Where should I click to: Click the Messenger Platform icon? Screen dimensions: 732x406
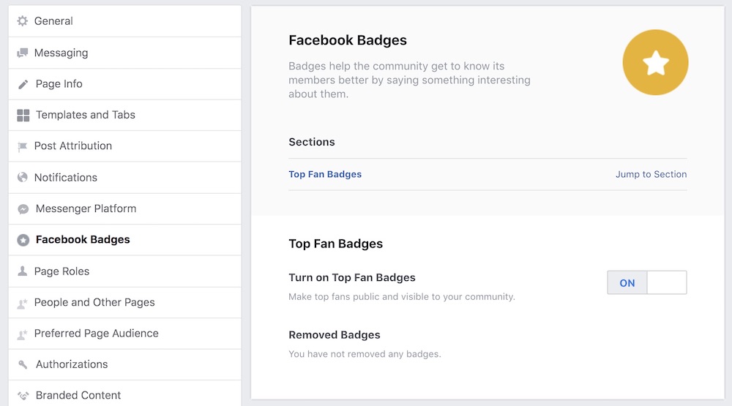[23, 209]
